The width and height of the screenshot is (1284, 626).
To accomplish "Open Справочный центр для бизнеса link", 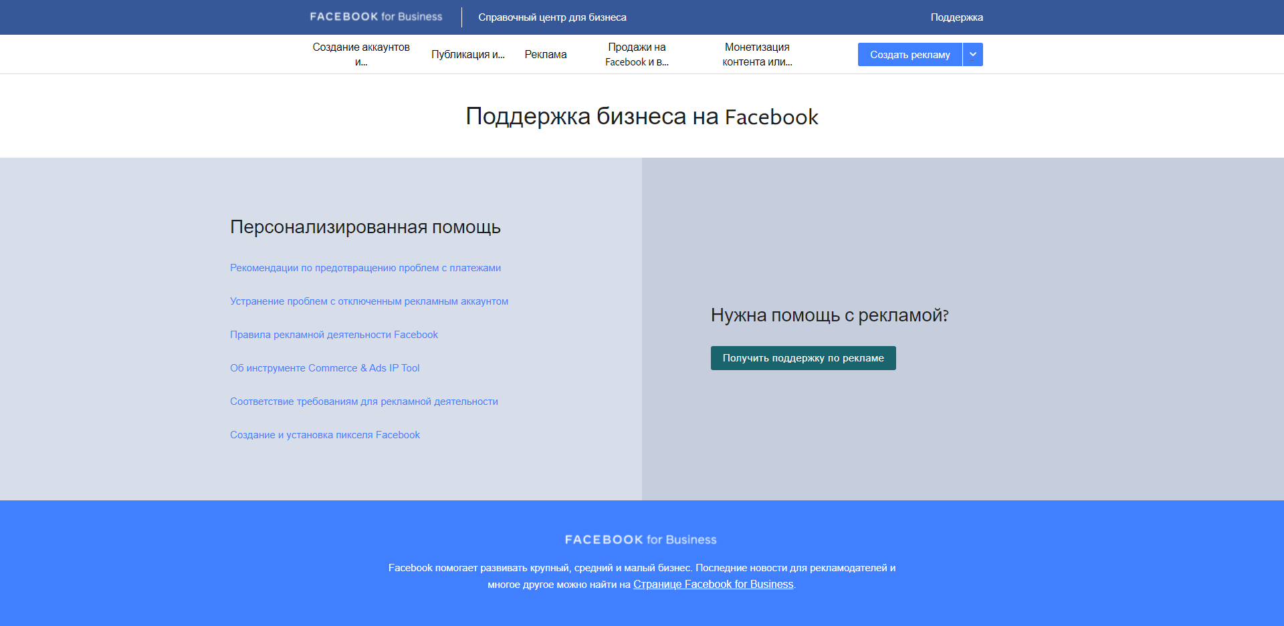I will pos(552,17).
